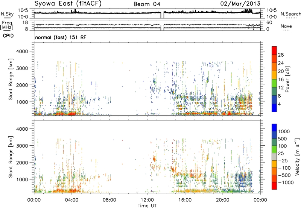Click the -500 value on Velocity colorbar
This screenshot has height=208, width=301.
[x=284, y=175]
